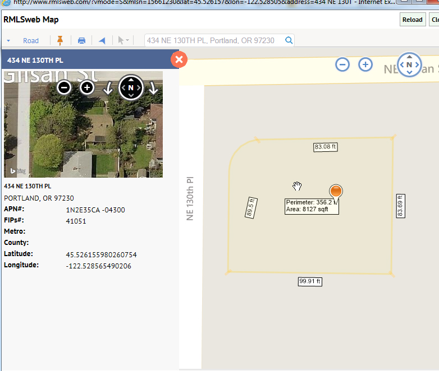Rotate aerial view clockwise with right arrow
439x371 pixels.
point(153,88)
